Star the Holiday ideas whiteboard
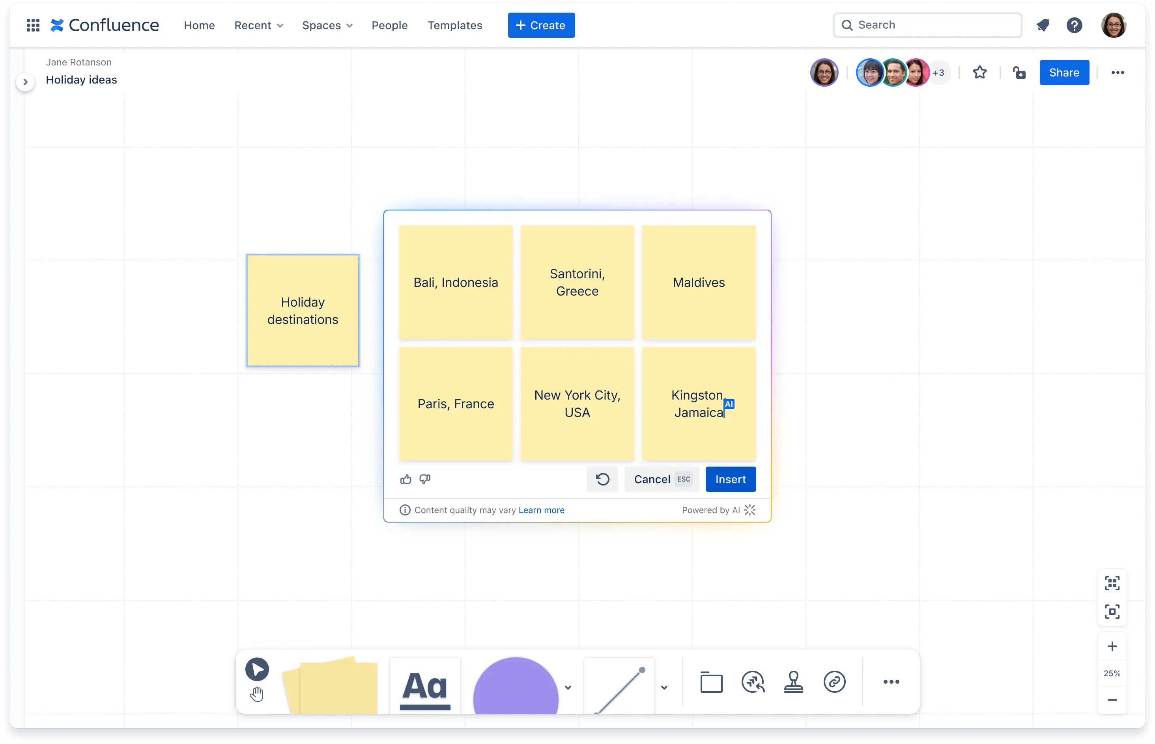This screenshot has width=1155, height=744. (979, 73)
